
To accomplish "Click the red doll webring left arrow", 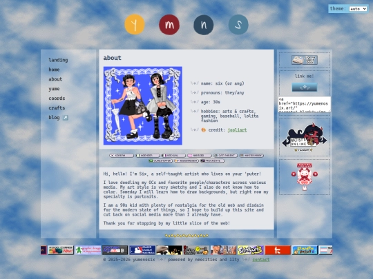I will [294, 174].
